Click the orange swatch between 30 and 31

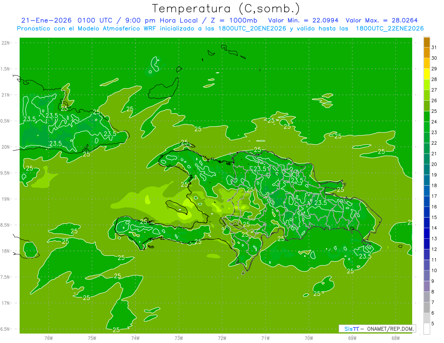pos(427,53)
